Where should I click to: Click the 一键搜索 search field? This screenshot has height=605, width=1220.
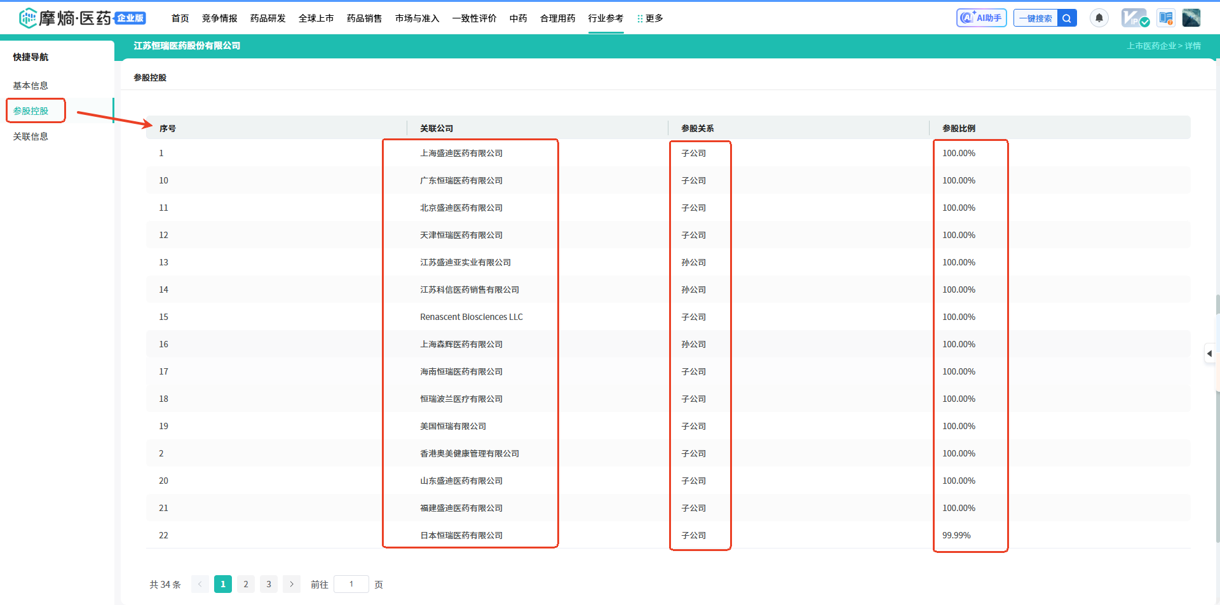pos(1036,18)
